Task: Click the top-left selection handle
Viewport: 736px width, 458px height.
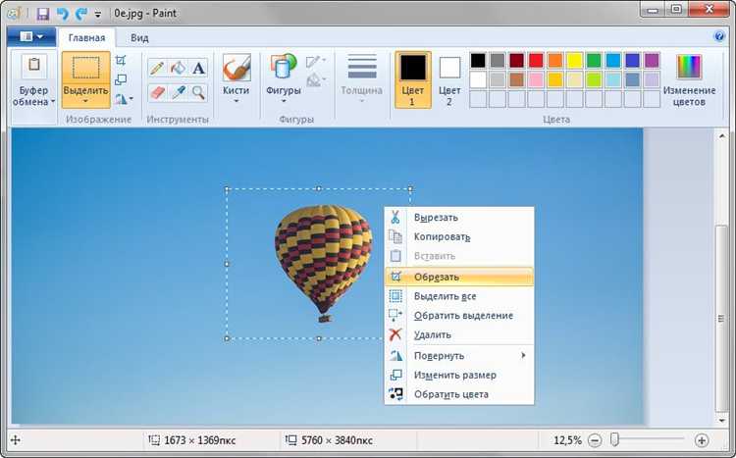Action: pos(228,189)
